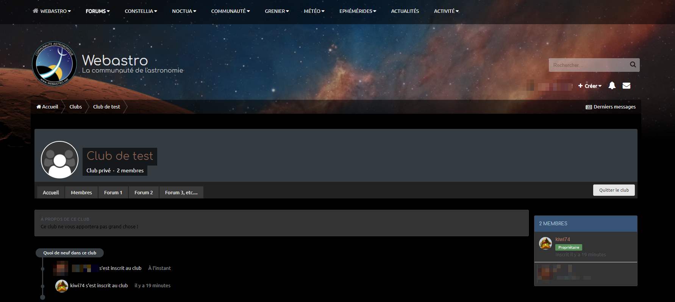Switch to the Membres tab
Screen dimensions: 675x302
click(x=81, y=192)
